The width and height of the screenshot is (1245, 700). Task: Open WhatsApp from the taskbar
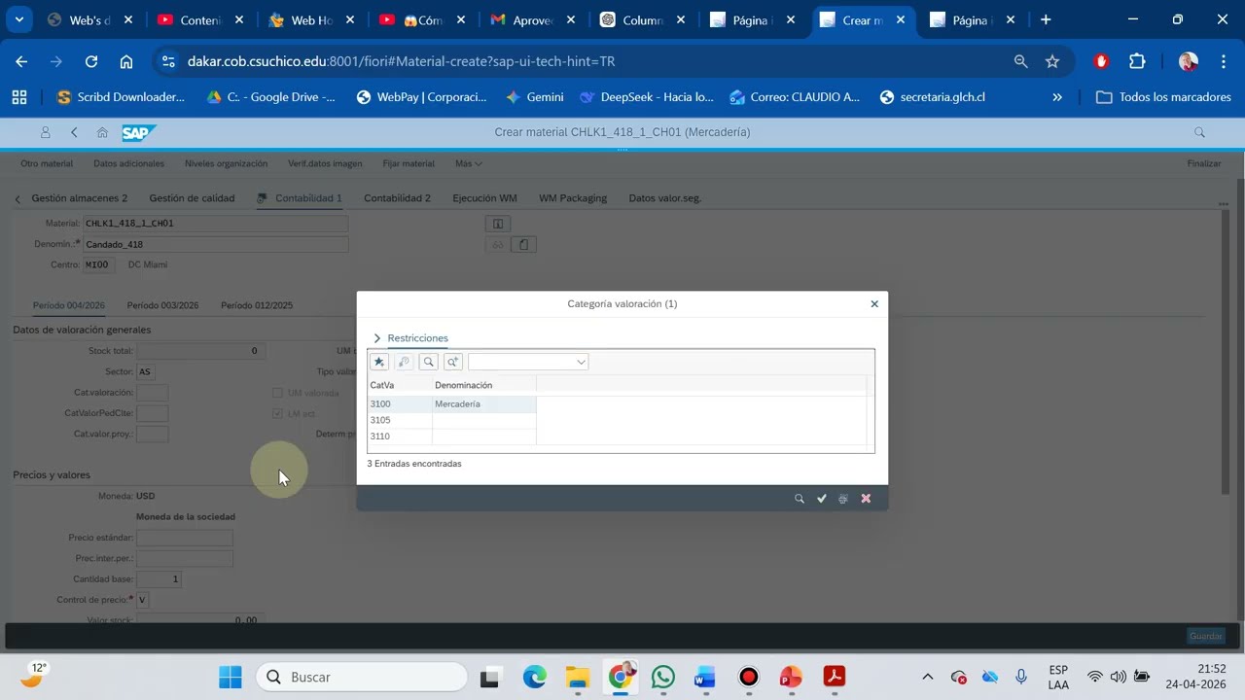pyautogui.click(x=663, y=677)
